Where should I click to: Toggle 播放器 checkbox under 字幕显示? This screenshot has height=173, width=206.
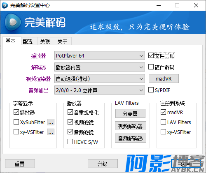[x=16, y=112]
